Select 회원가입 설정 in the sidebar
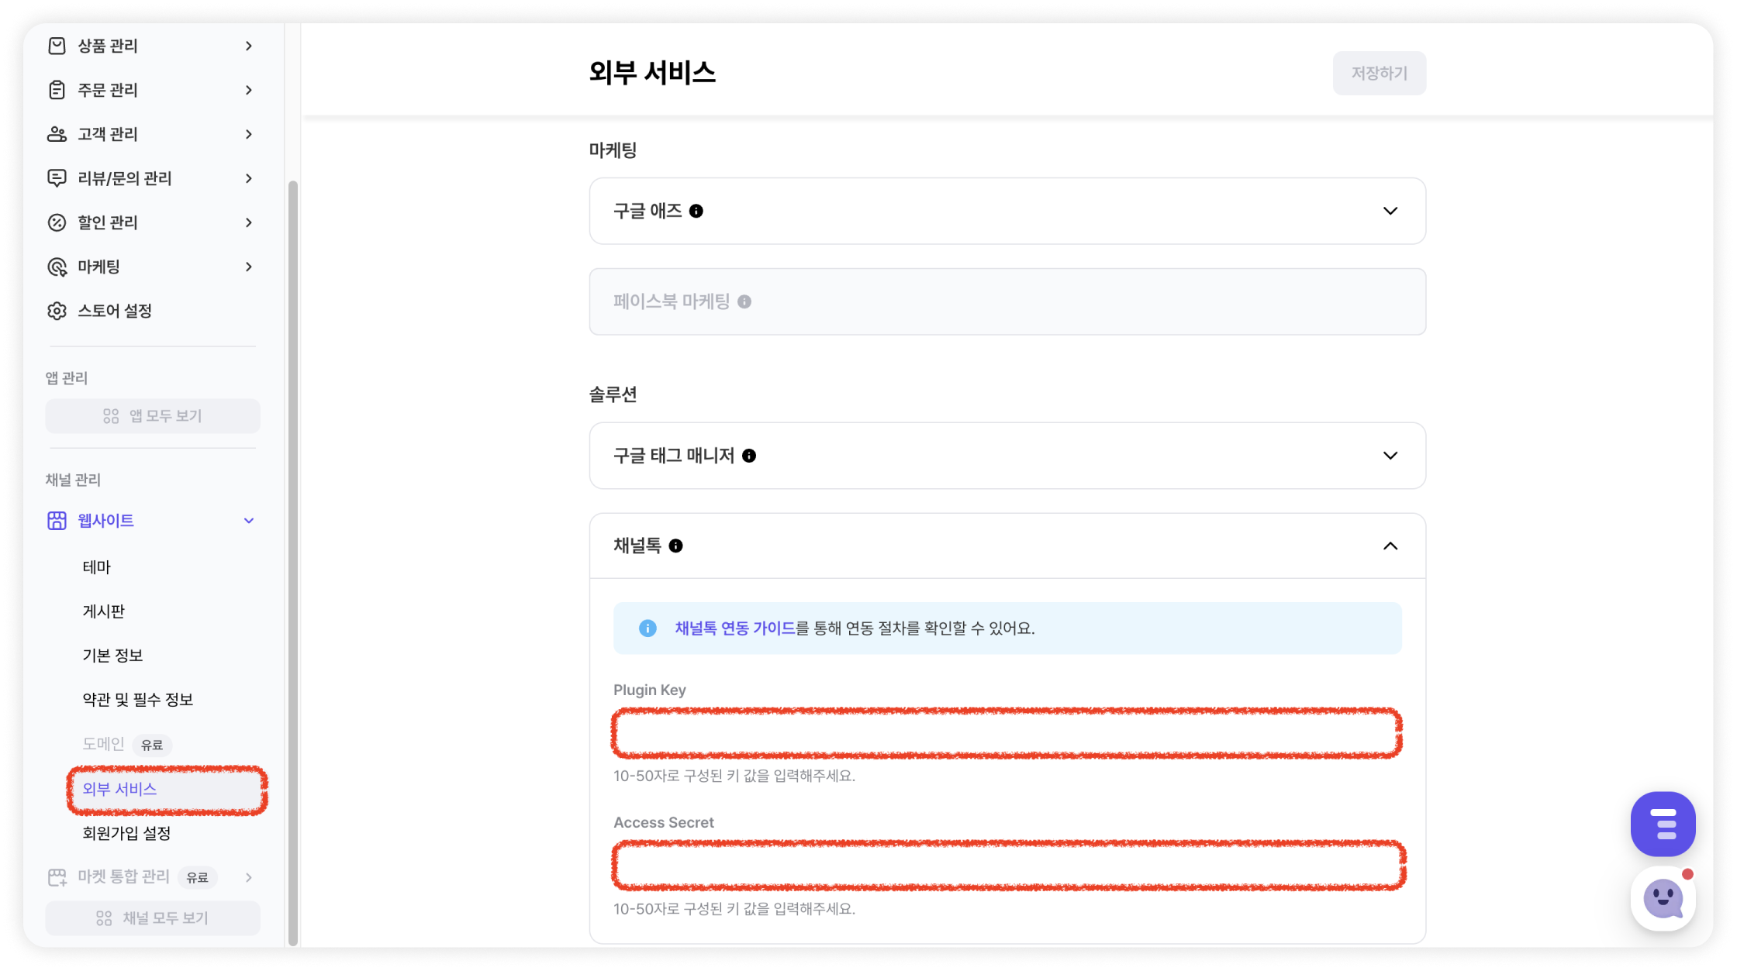The width and height of the screenshot is (1737, 971). point(126,833)
